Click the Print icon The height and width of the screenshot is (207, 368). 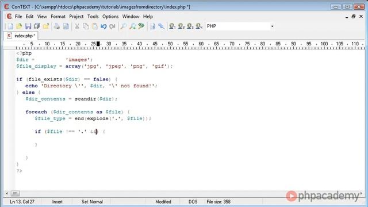tap(57, 26)
